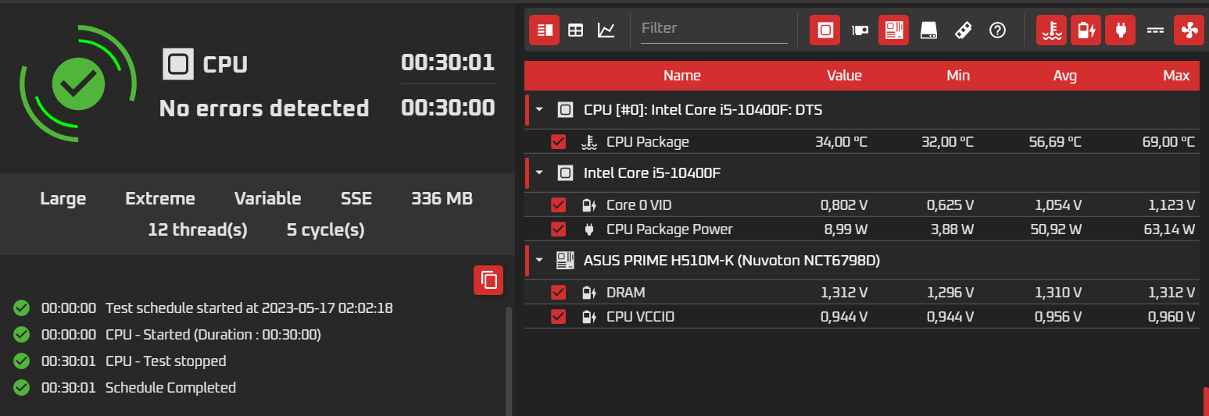Copy the test log with the copy button
Image resolution: width=1209 pixels, height=416 pixels.
[x=488, y=280]
